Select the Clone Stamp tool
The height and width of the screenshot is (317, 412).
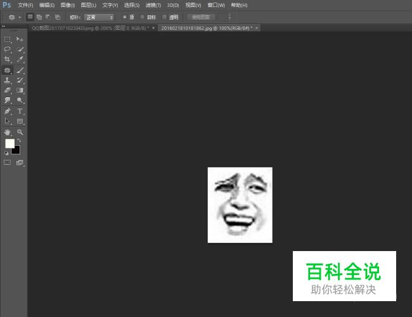click(x=7, y=80)
